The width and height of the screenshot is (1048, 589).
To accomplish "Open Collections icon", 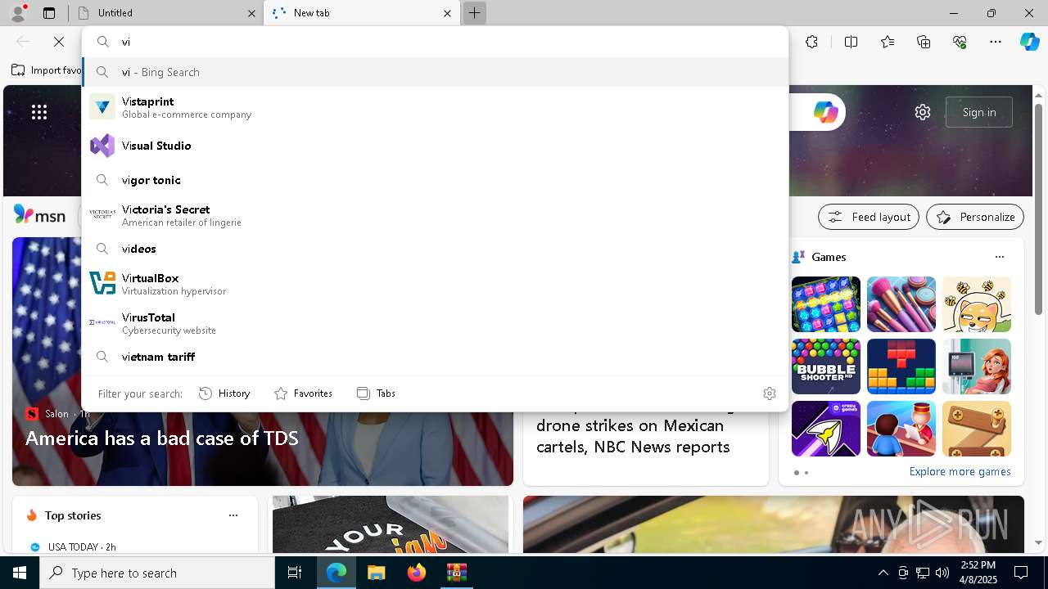I will point(924,42).
